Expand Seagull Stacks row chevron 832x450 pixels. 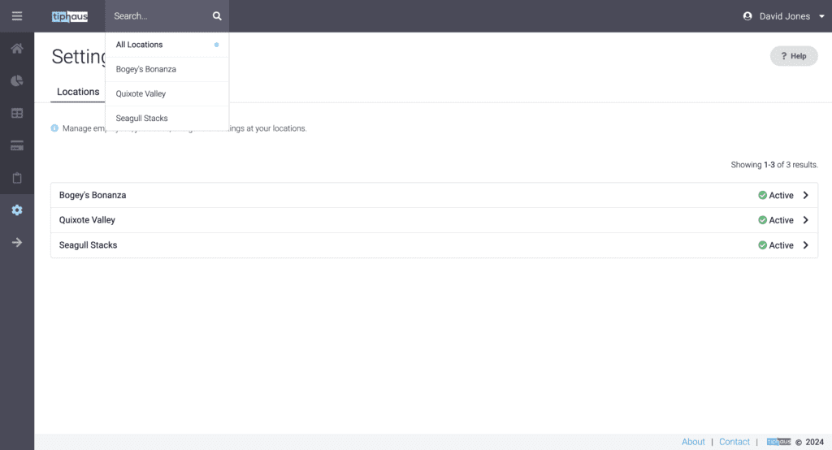click(805, 245)
